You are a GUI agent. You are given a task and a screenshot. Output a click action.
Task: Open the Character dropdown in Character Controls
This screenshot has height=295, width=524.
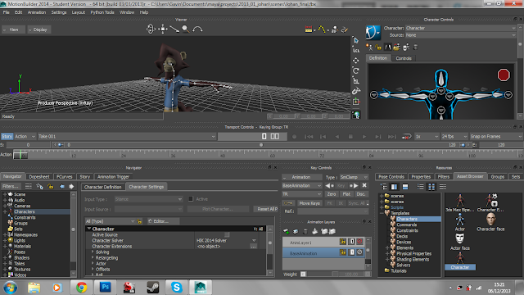(461, 28)
